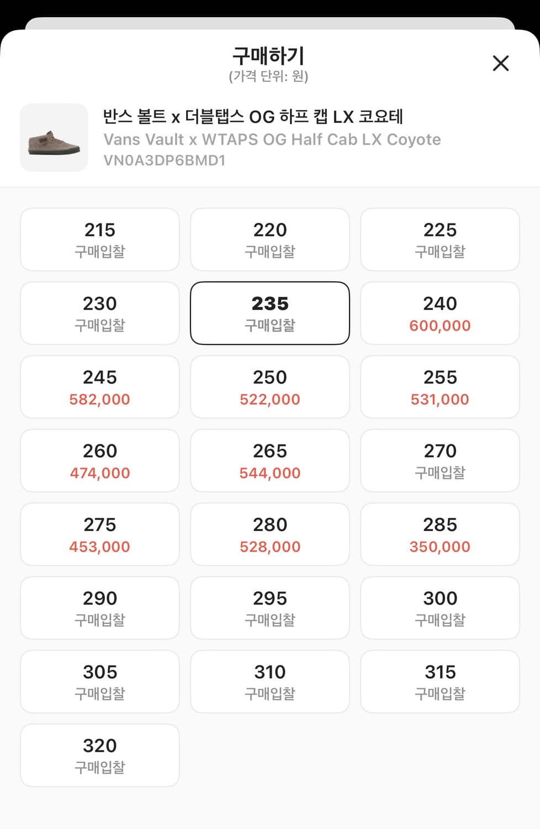Viewport: 540px width, 829px height.
Task: Pick size 230 bid option
Action: 100,313
